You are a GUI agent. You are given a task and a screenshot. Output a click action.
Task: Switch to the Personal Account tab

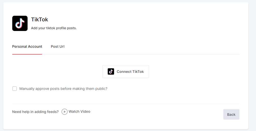pos(27,47)
